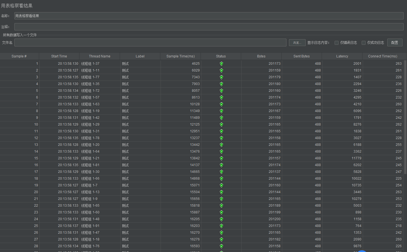Select thread name cell 线程组 1-91
Screen dimensions: 407x252
[x=90, y=226]
